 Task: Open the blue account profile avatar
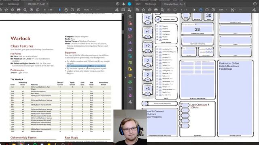coord(129,4)
